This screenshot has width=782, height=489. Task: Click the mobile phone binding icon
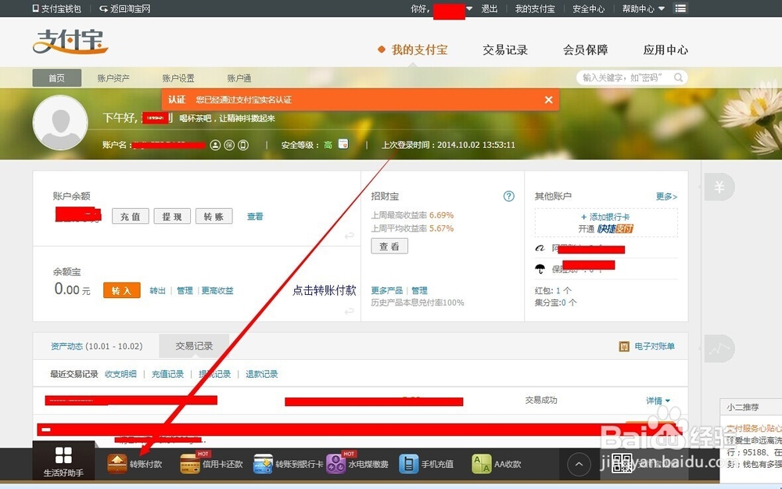coord(243,146)
